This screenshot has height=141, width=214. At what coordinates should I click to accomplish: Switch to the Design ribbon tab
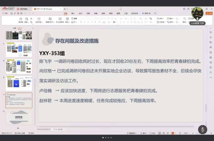coord(81,13)
